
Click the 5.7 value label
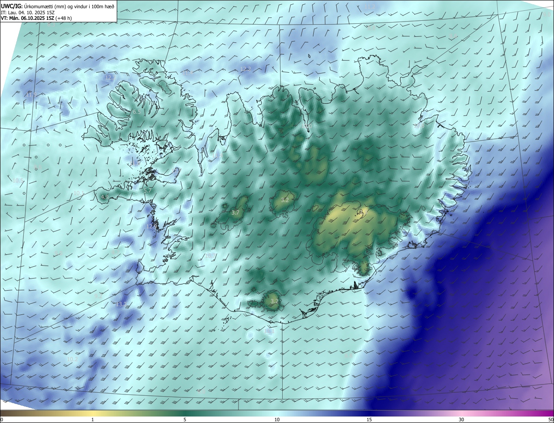pyautogui.click(x=147, y=190)
